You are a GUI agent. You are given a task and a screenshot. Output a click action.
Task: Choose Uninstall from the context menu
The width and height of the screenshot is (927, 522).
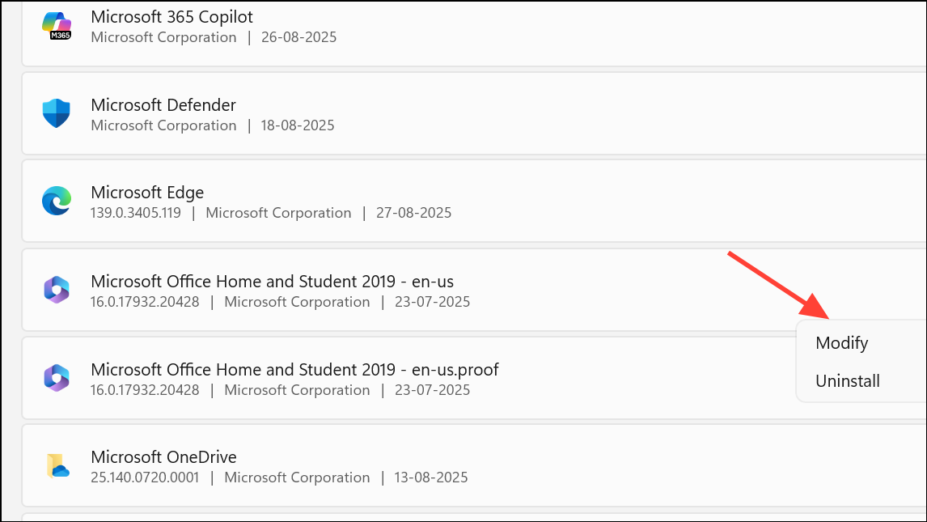pos(847,381)
